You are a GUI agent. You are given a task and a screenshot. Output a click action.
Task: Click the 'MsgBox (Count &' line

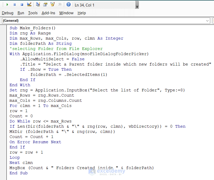point(82,168)
